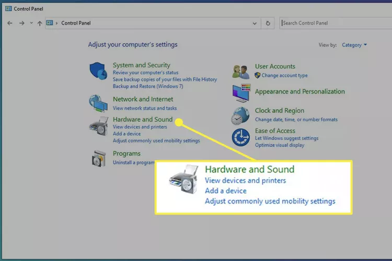Viewport: 392px width, 261px height.
Task: Click into the Search Control Panel field
Action: click(336, 23)
